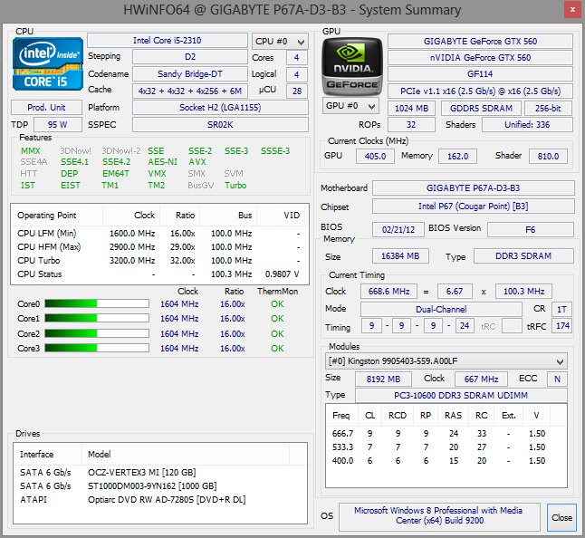Click the Intel P67 (Cougar Point) chipset field
Screen dimensions: 585x538
pyautogui.click(x=474, y=207)
